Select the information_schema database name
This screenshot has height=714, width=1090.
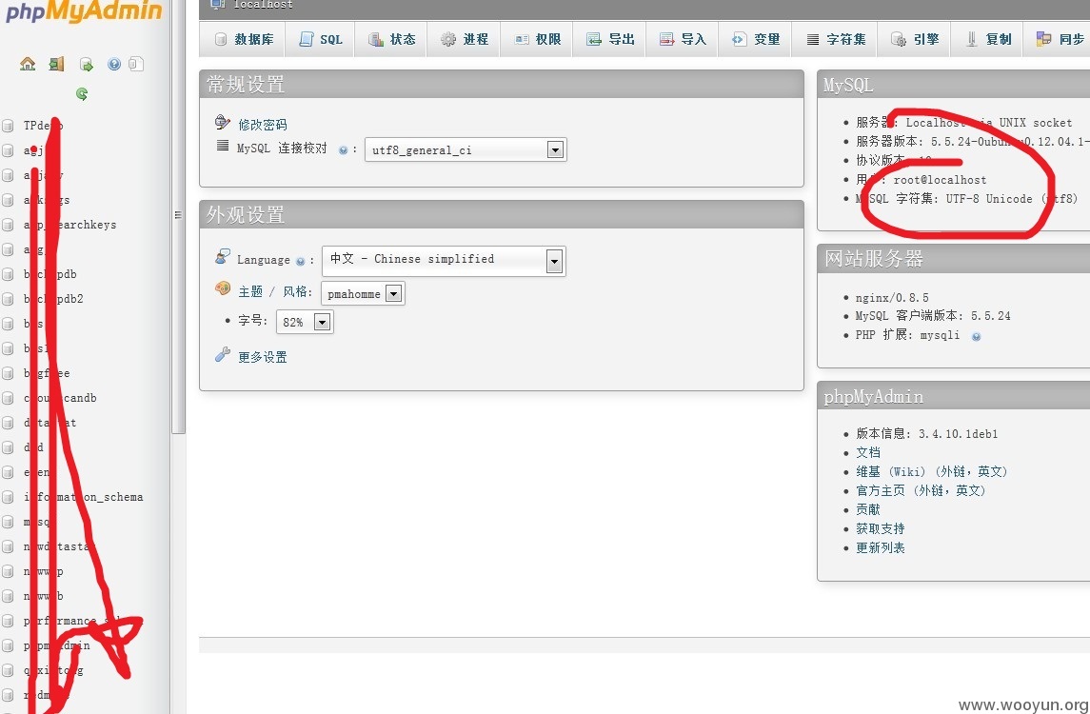(x=84, y=497)
